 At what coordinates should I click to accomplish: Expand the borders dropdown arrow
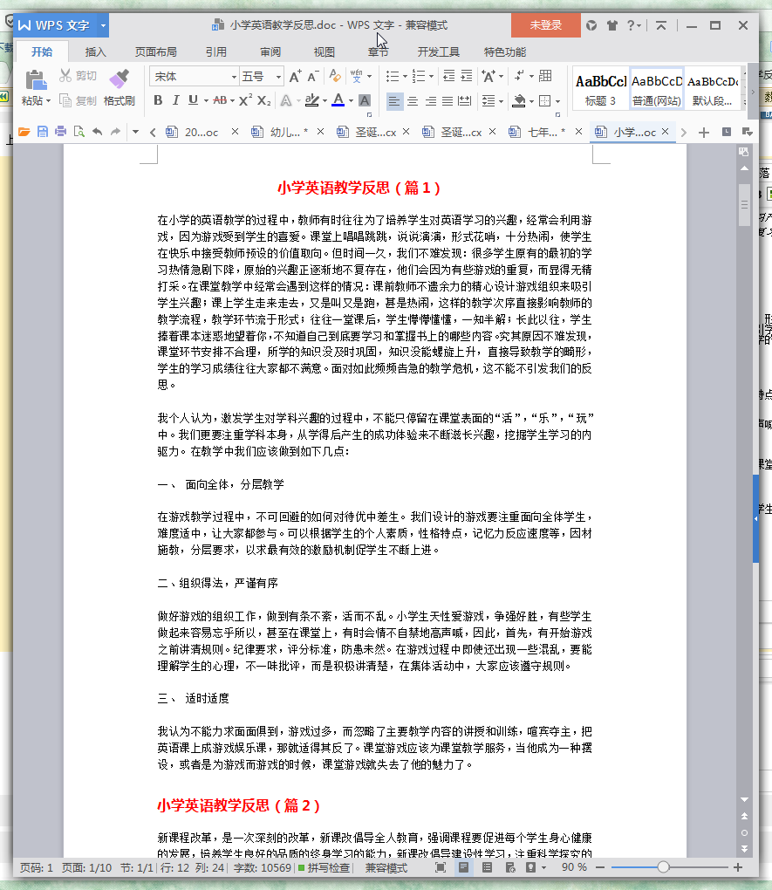tap(558, 101)
